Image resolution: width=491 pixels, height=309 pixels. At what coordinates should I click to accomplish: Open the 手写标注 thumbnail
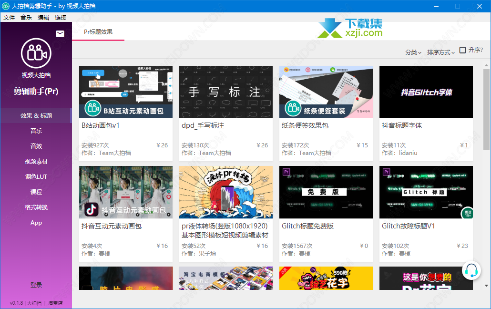point(226,92)
